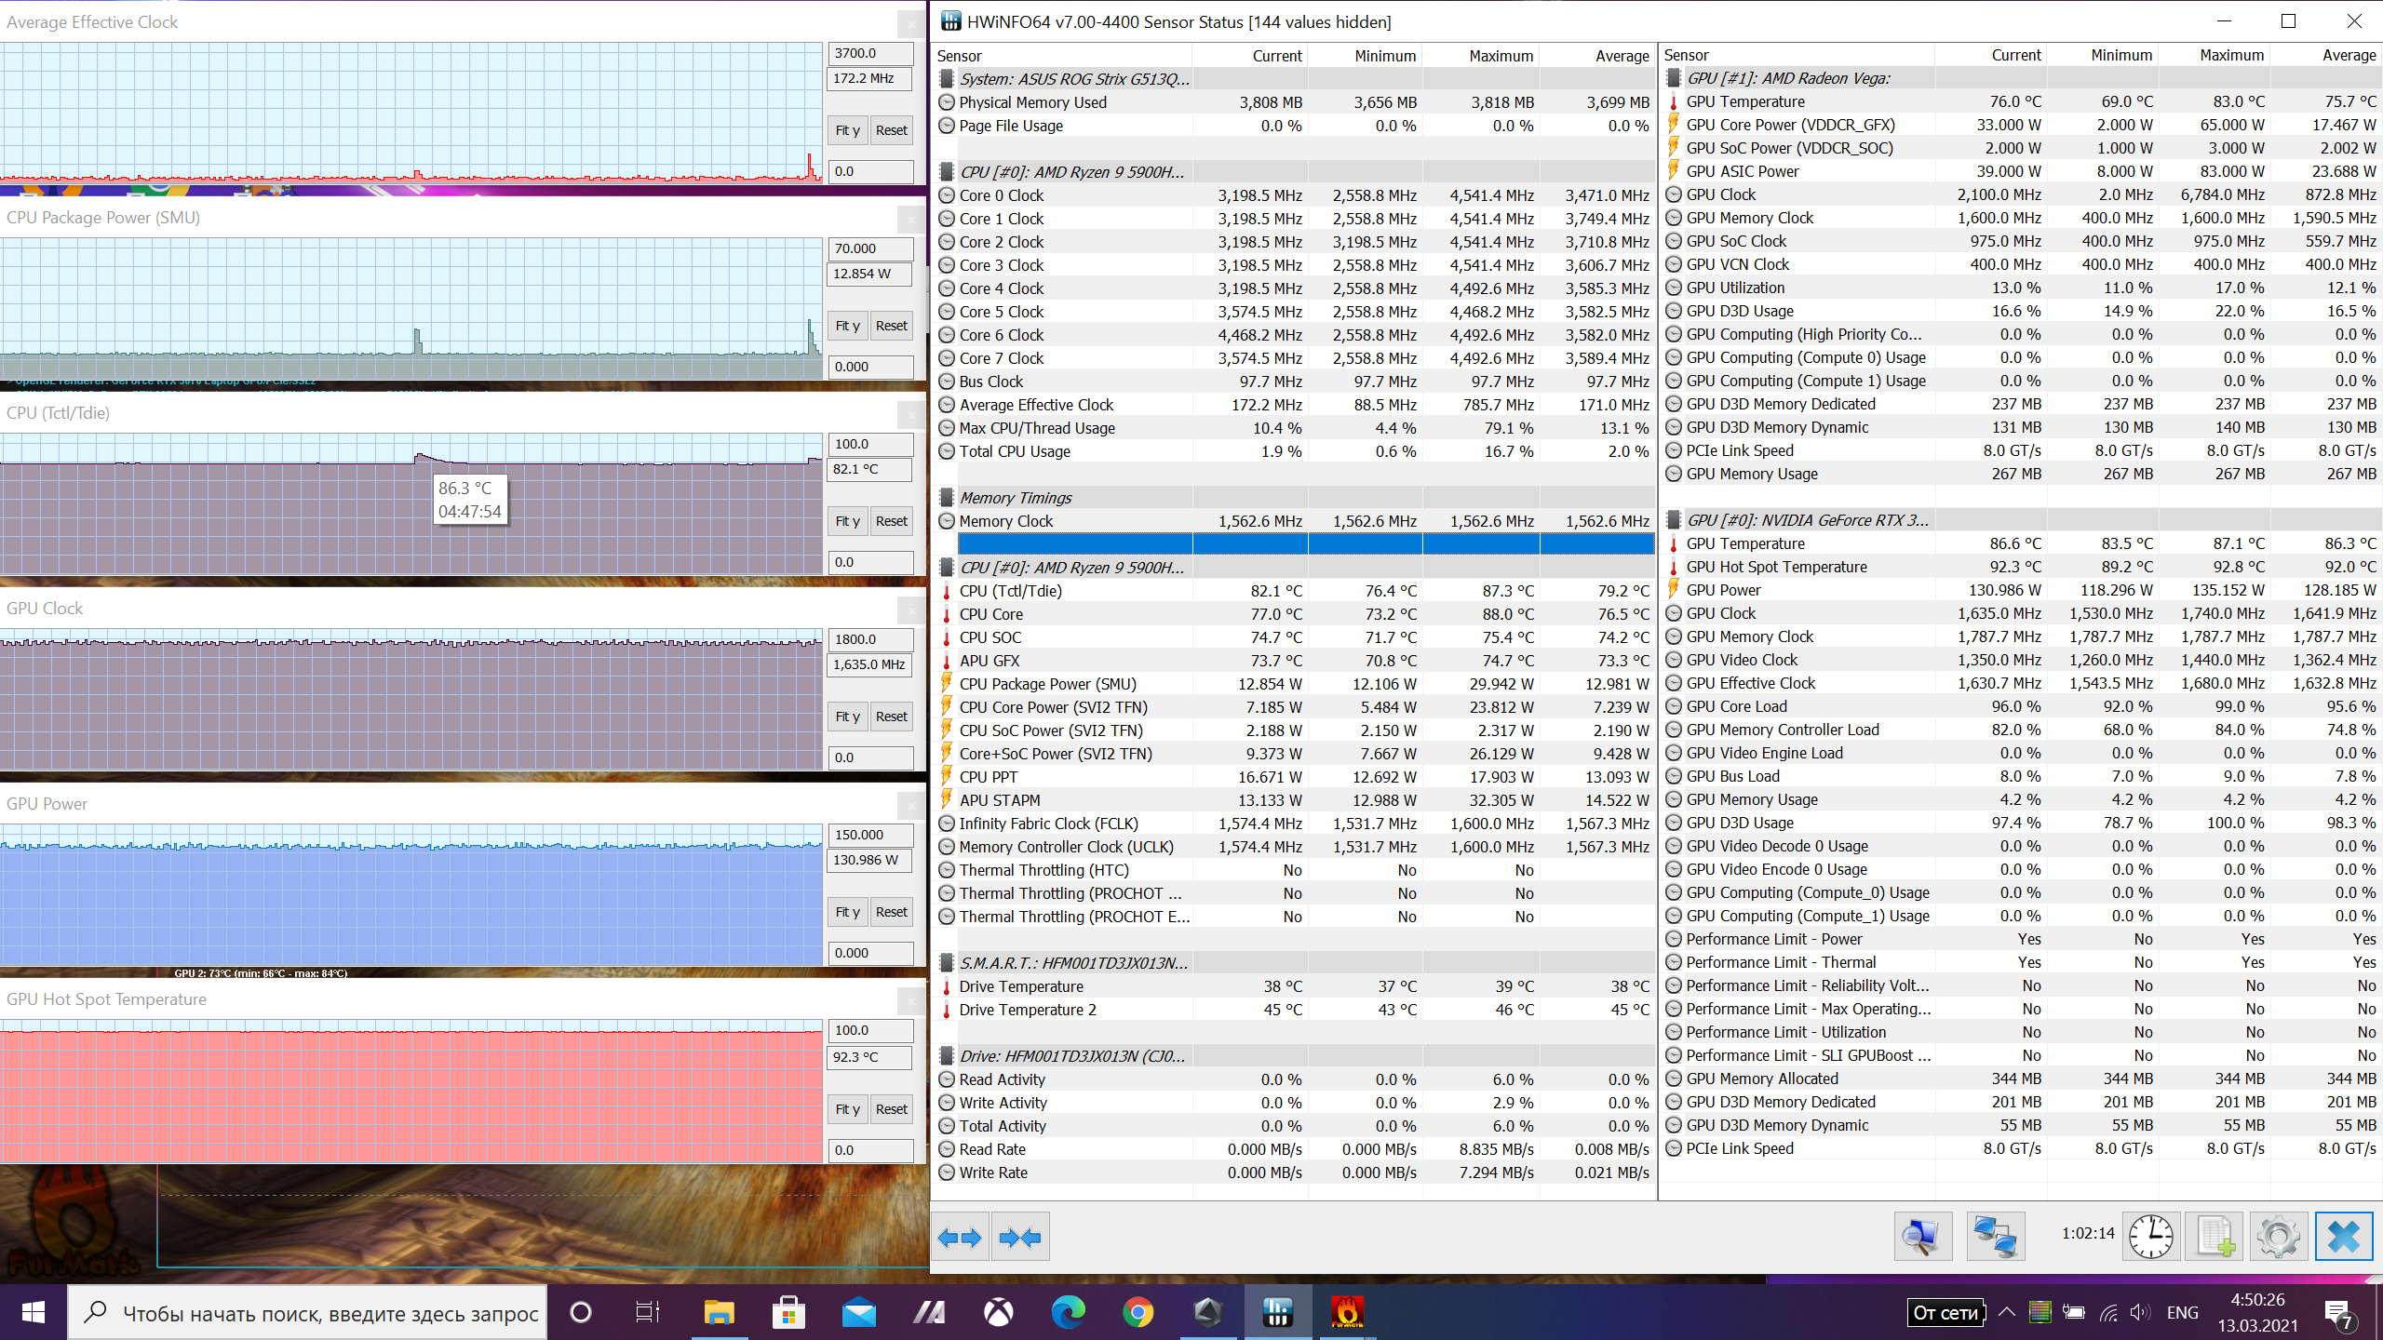Click Fit y in GPU Power graph

pos(847,912)
